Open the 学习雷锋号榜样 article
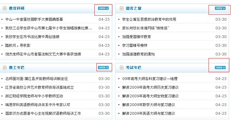This screenshot has width=232, height=121. coord(135,46)
